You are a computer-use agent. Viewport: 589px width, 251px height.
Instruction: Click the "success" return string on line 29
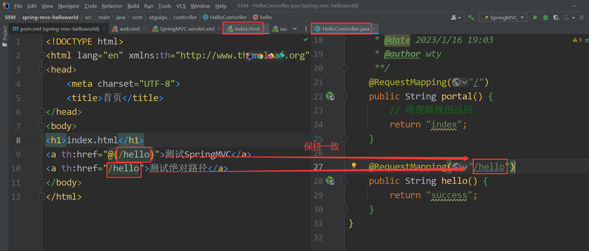pyautogui.click(x=449, y=195)
